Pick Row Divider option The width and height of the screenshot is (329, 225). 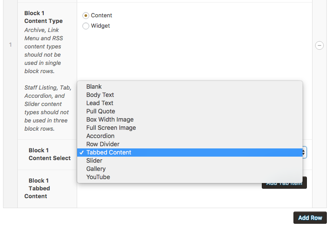click(x=190, y=144)
